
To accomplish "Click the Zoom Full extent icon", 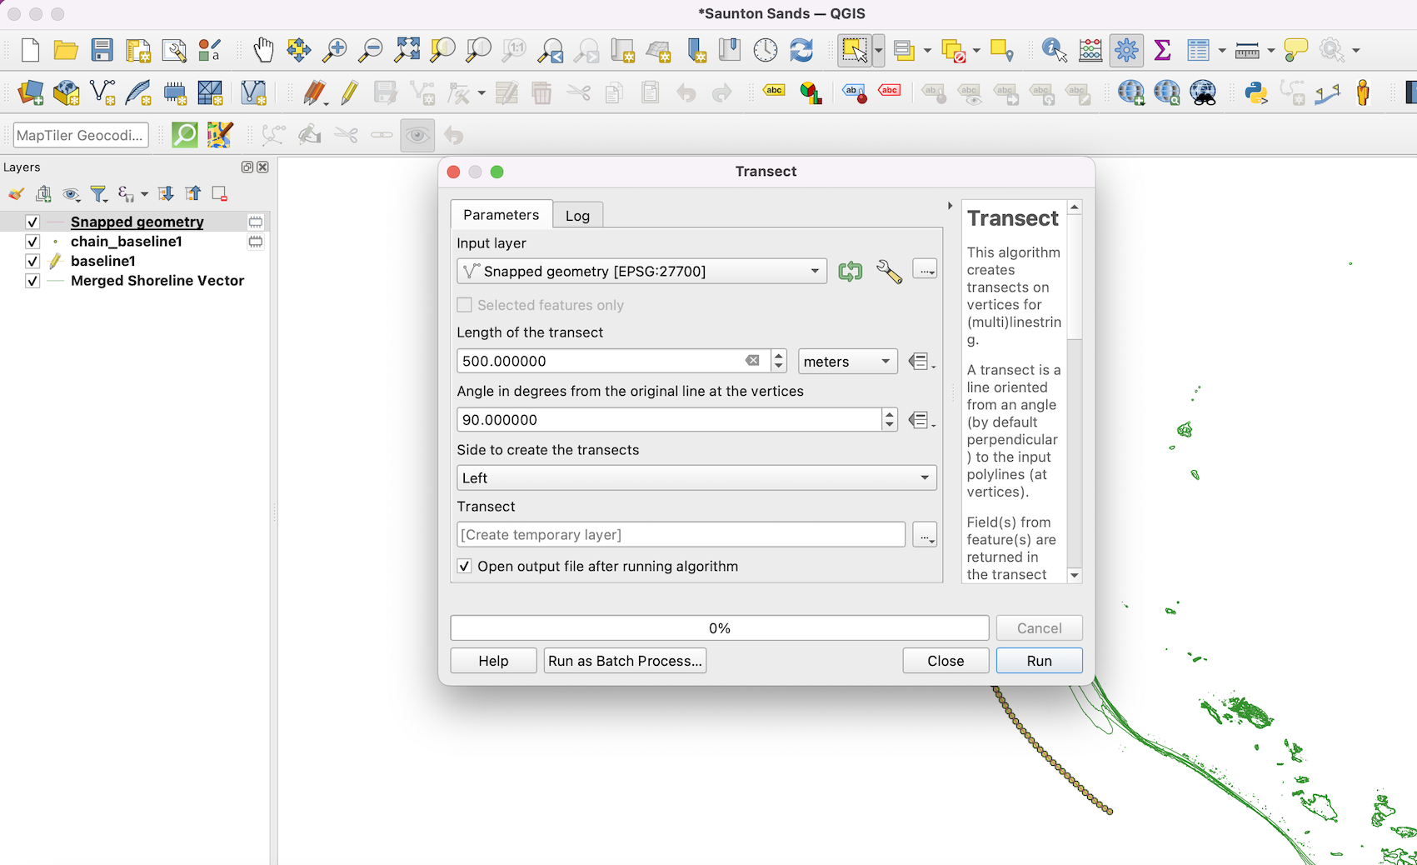I will tap(407, 50).
